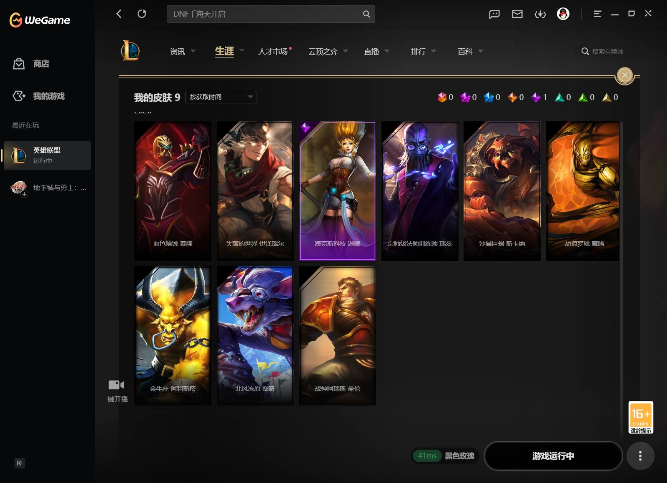667x483 pixels.
Task: Switch to the 人才市场 tab
Action: tap(273, 51)
